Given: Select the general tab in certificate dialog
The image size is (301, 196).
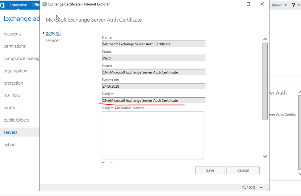Looking at the screenshot, I should 53,33.
